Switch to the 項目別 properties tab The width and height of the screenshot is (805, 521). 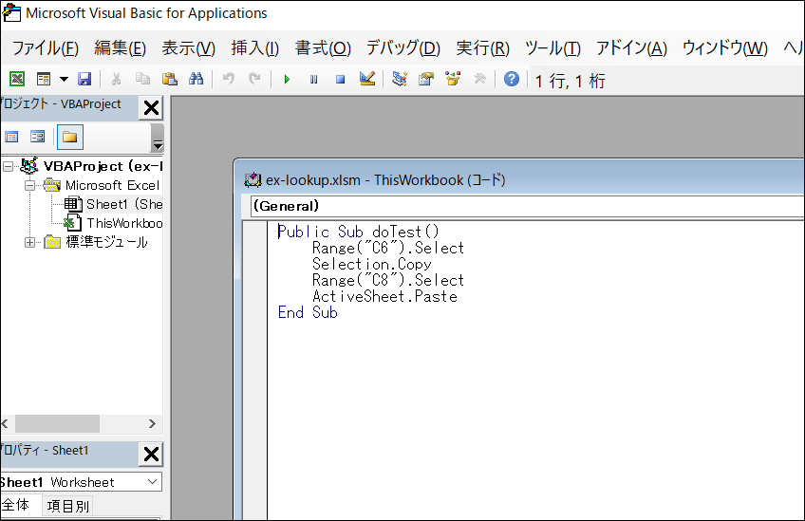pyautogui.click(x=67, y=506)
